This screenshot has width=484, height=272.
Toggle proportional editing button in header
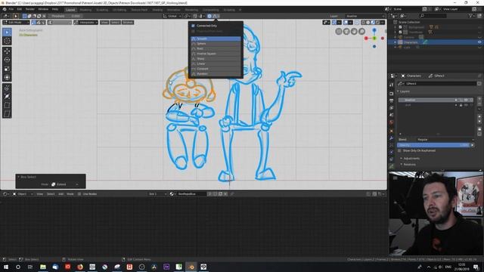pos(209,16)
